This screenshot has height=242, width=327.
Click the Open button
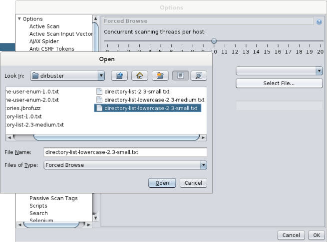pos(162,183)
